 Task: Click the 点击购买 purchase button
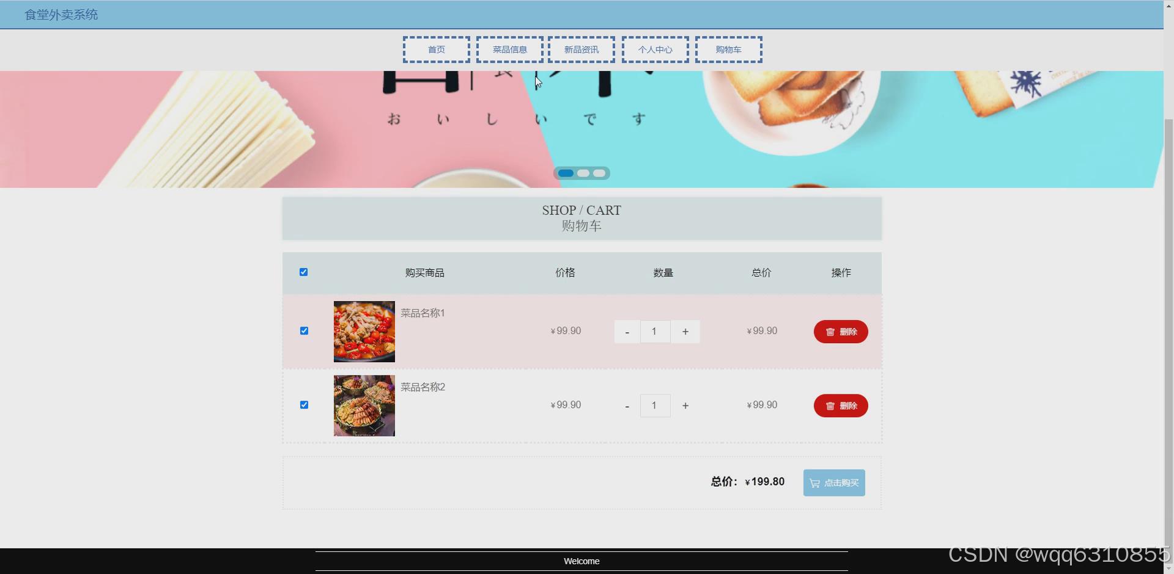click(834, 482)
